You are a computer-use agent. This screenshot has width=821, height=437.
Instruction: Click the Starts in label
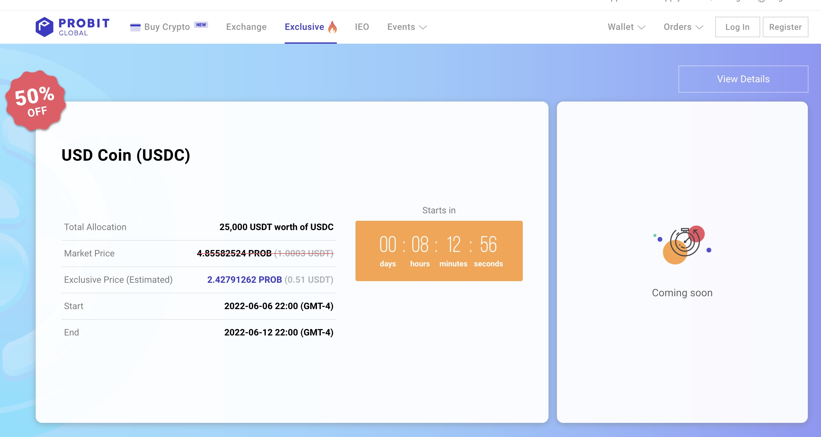pos(439,210)
